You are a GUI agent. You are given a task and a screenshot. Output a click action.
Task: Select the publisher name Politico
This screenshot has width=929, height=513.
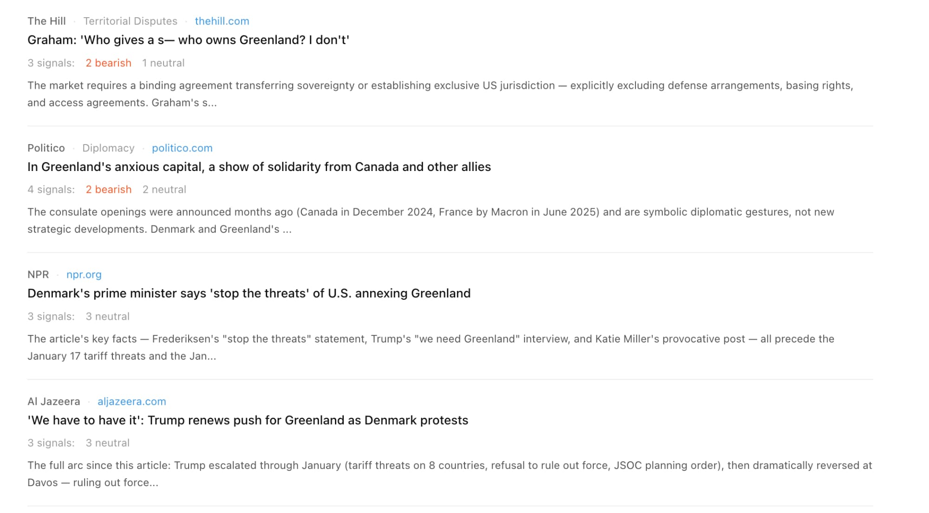(46, 148)
